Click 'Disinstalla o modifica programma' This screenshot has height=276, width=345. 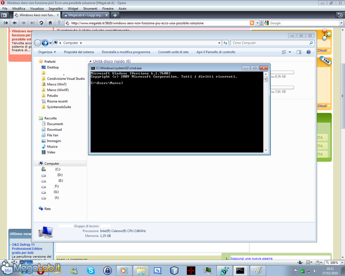point(126,52)
